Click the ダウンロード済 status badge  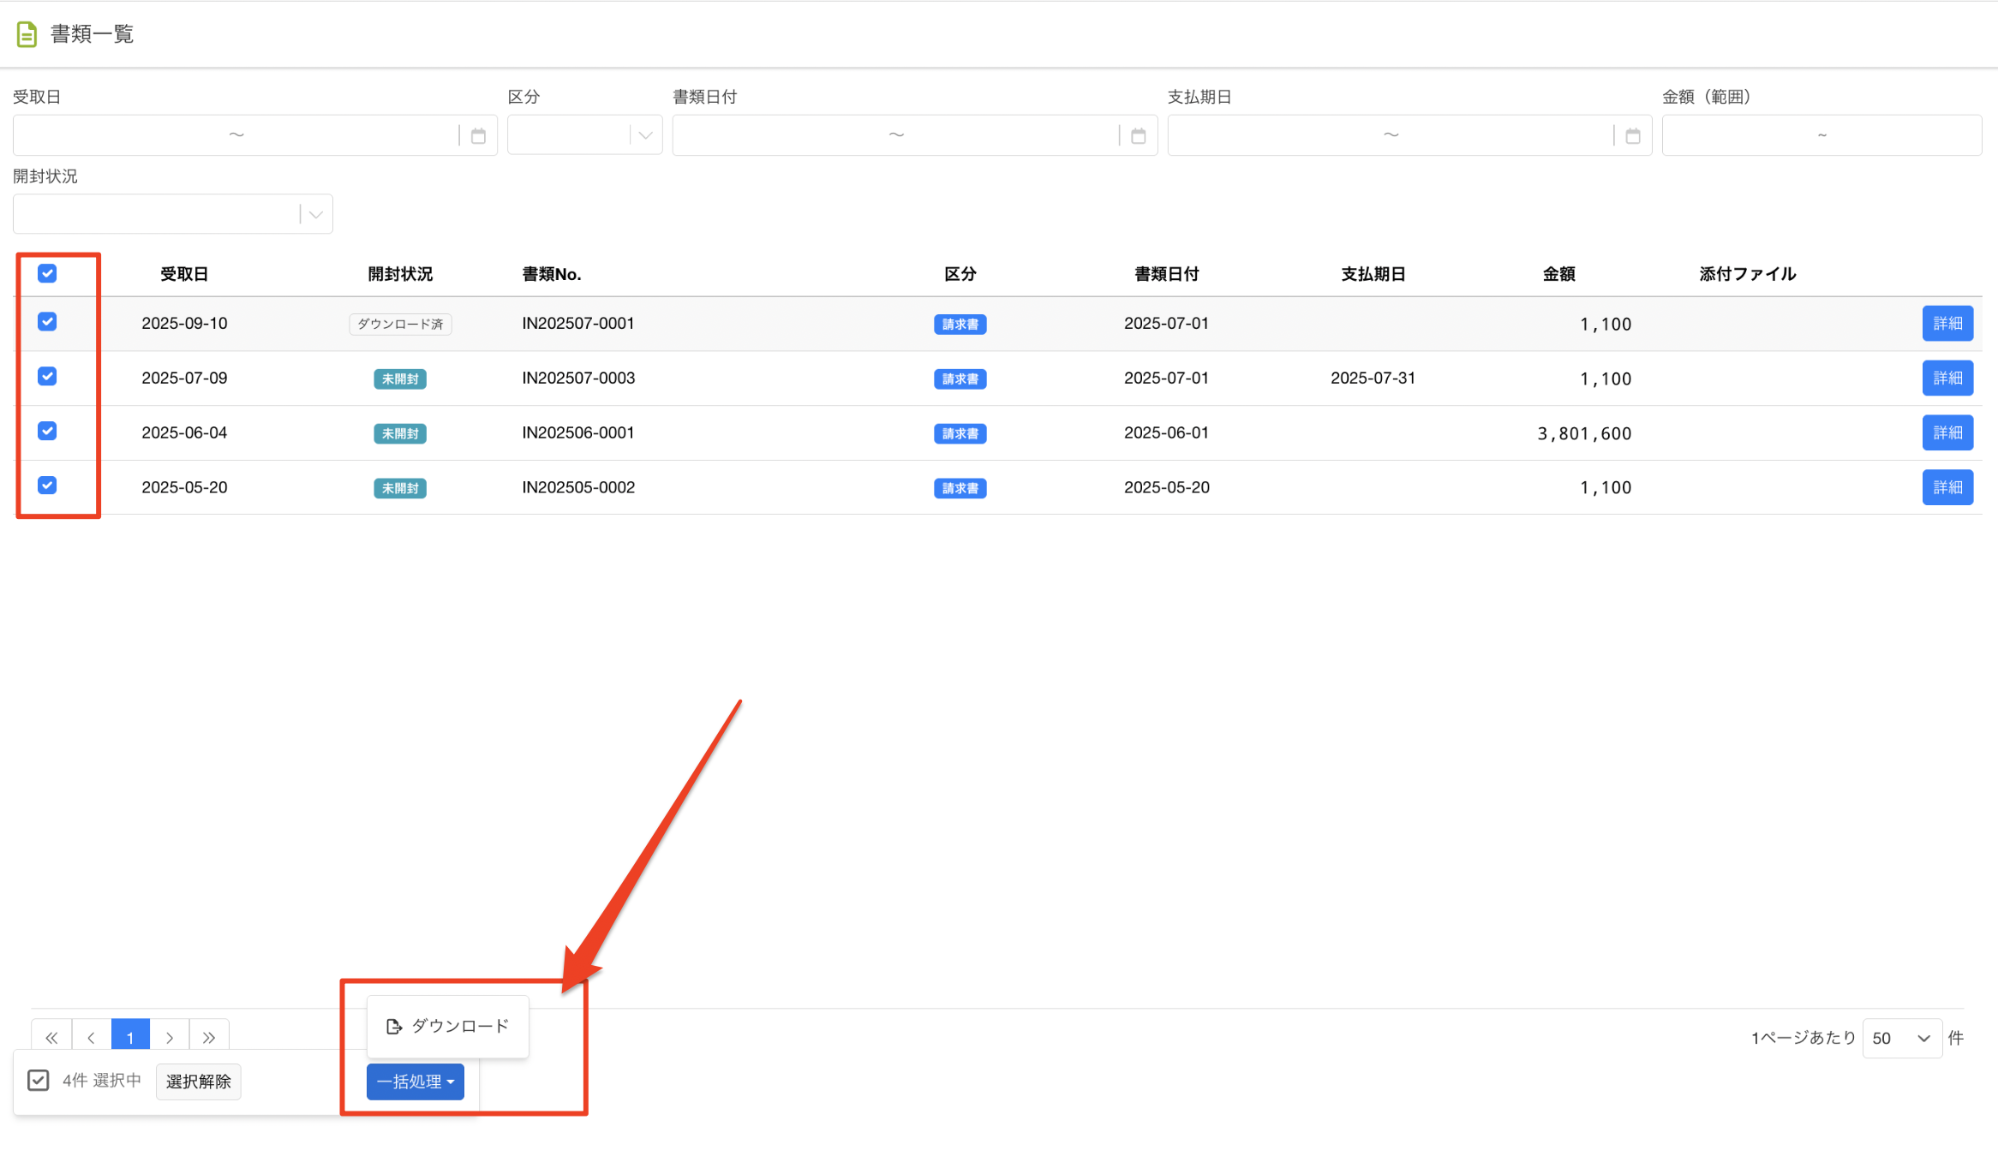400,324
